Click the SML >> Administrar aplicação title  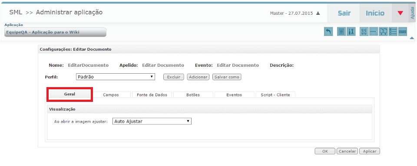tap(56, 13)
